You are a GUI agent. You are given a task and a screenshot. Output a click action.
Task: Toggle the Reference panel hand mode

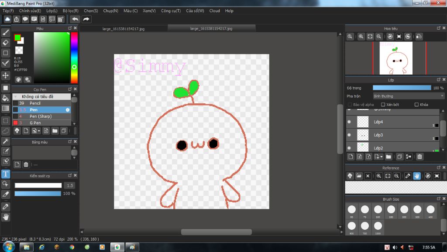(417, 176)
